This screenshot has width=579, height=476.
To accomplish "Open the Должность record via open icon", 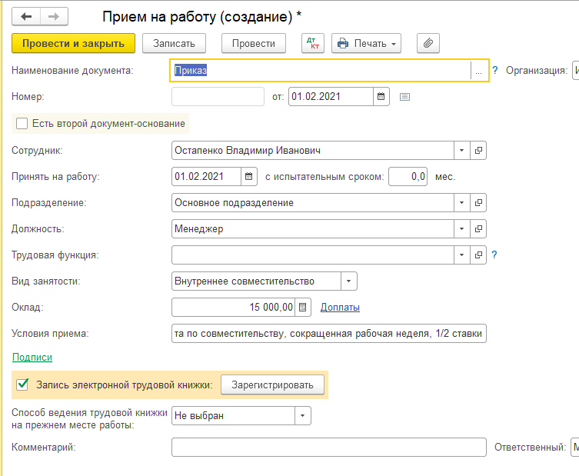I will pos(478,229).
